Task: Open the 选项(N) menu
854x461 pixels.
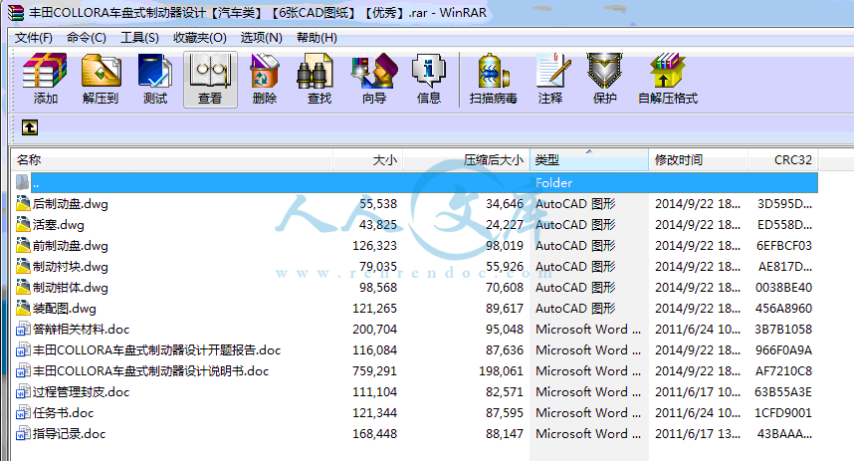Action: pos(262,38)
